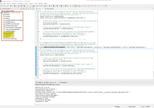Image resolution: width=154 pixels, height=108 pixels.
Task: Select FreeRTOS+Trace Recorder folder
Action: (x=12, y=24)
